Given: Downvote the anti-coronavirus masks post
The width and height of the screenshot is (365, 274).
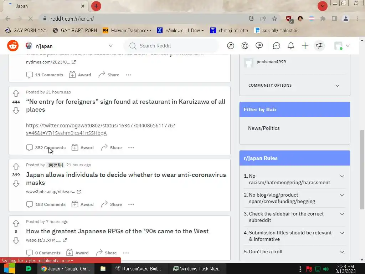Looking at the screenshot, I should pos(16,184).
